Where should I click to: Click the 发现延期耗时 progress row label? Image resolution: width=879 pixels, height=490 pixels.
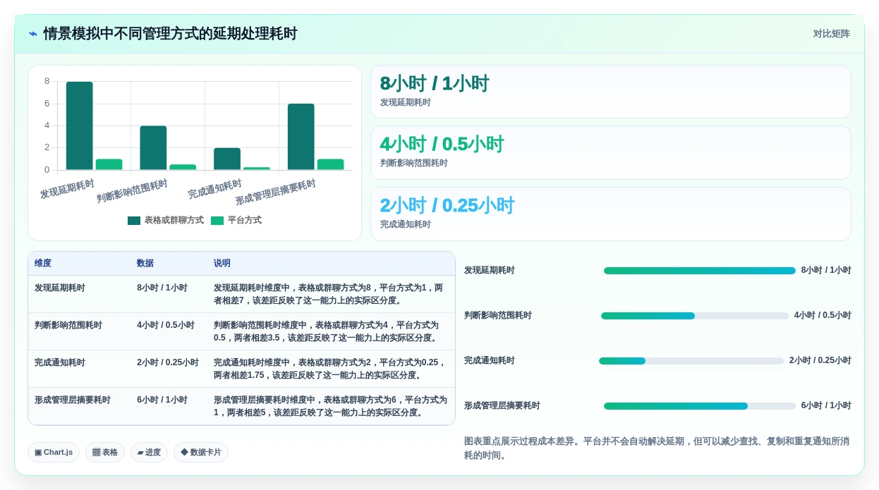[x=490, y=271]
